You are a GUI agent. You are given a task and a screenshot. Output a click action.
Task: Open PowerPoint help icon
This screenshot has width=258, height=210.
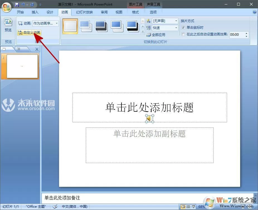pyautogui.click(x=254, y=12)
